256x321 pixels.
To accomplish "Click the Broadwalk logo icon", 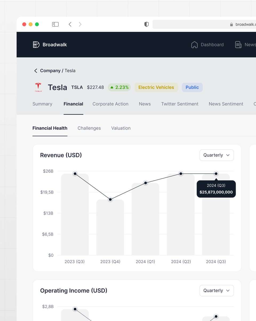I will click(x=36, y=45).
